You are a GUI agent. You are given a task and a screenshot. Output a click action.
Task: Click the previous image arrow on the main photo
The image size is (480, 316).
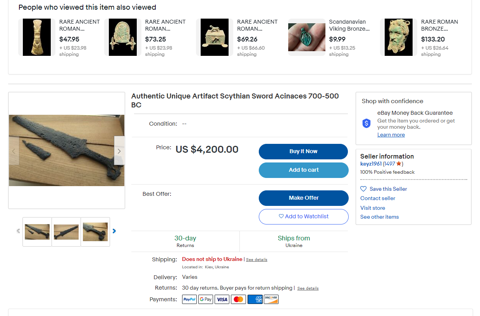(14, 151)
